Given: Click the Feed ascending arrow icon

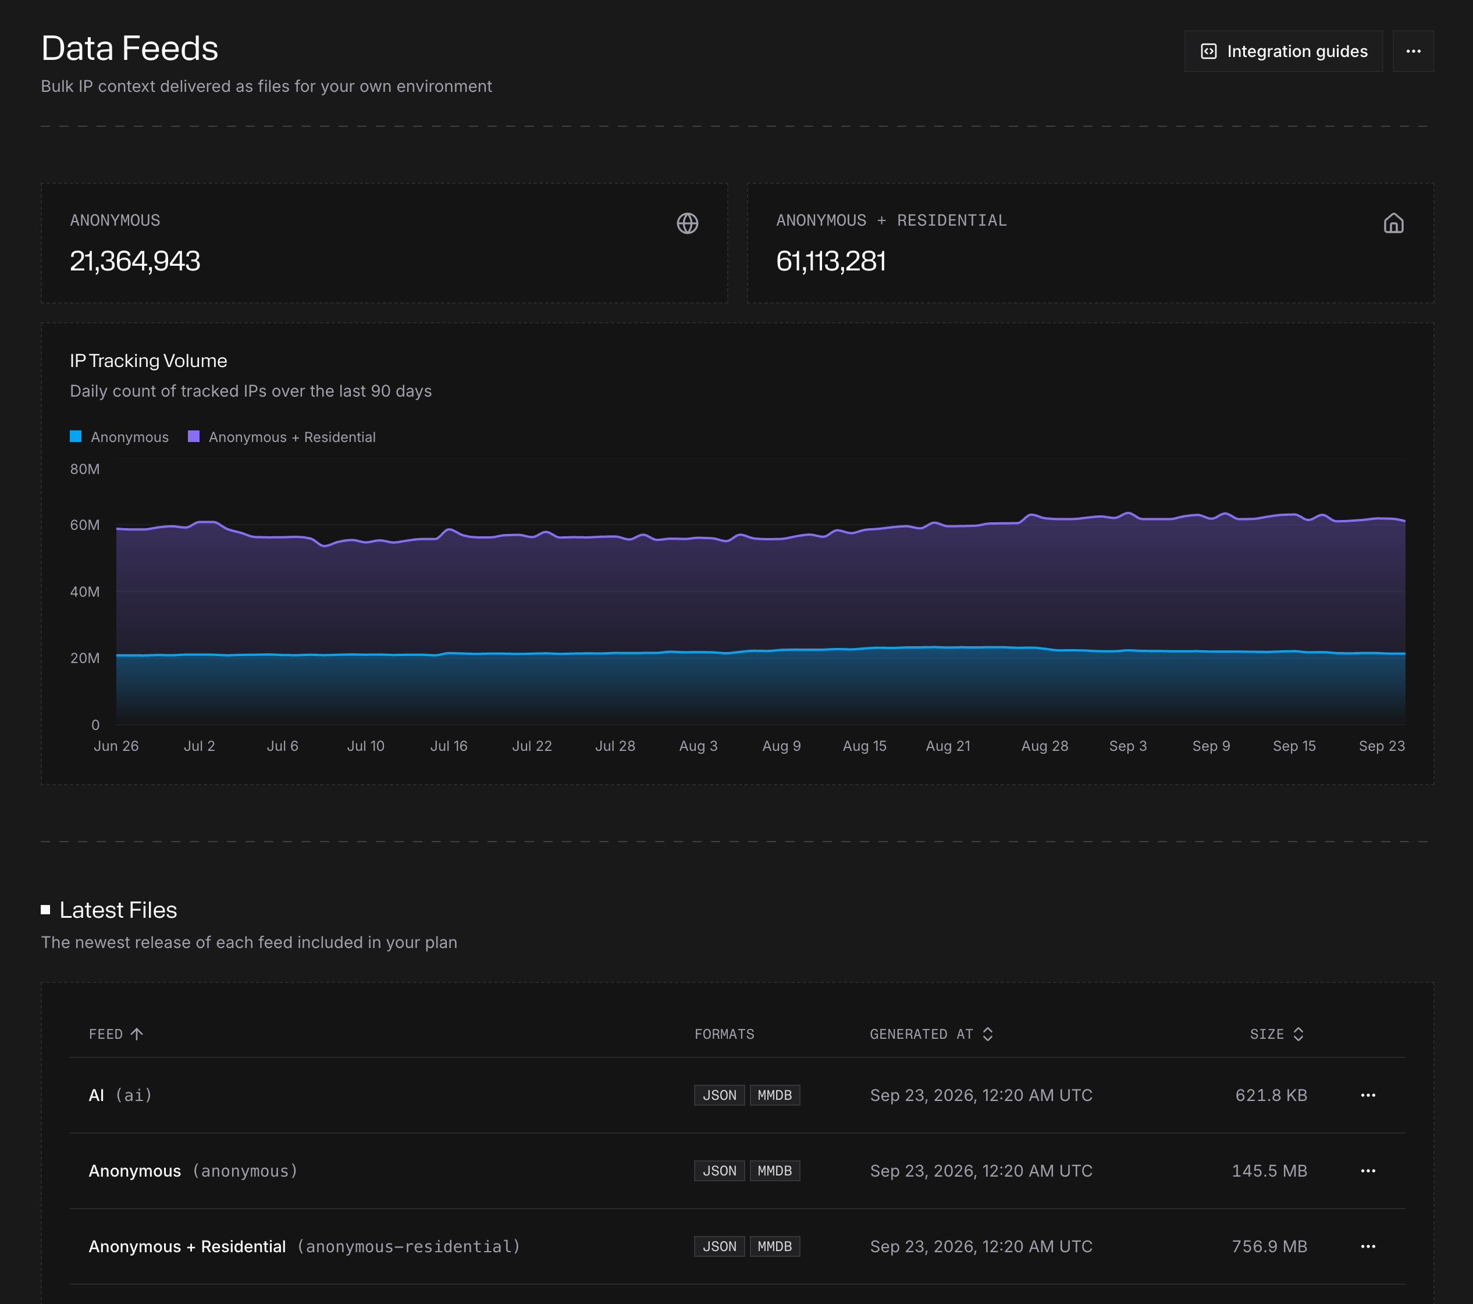Looking at the screenshot, I should [x=137, y=1034].
